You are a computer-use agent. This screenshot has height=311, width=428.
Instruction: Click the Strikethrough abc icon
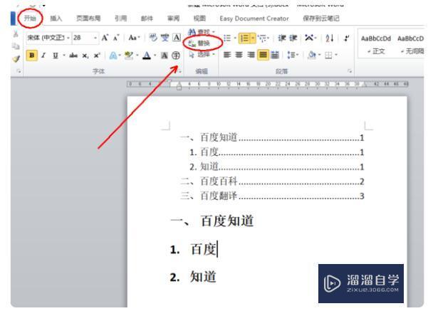pyautogui.click(x=73, y=56)
